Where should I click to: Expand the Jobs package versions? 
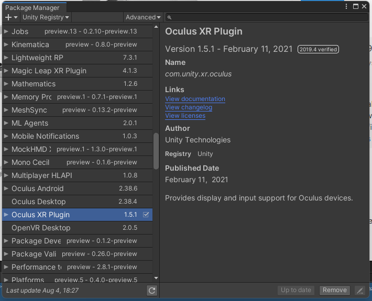click(x=6, y=31)
